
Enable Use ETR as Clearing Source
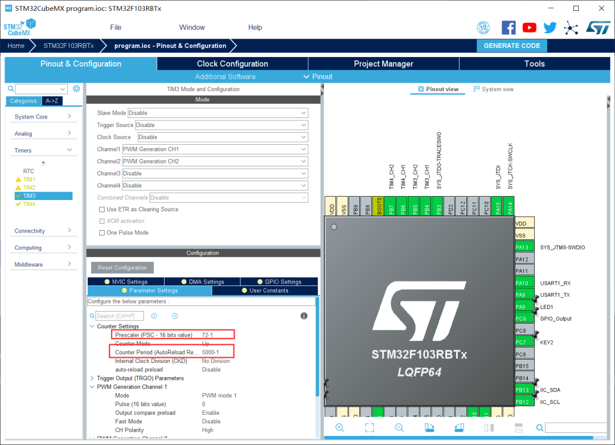coord(102,209)
